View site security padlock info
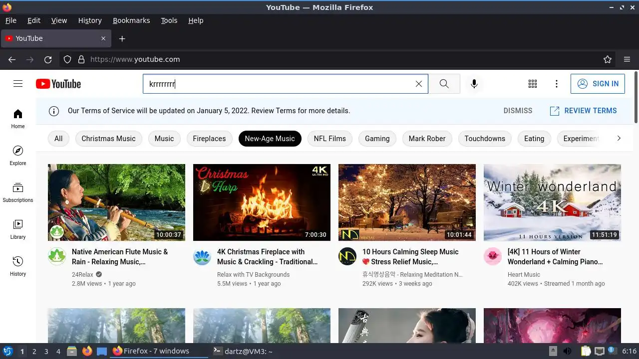 click(81, 59)
